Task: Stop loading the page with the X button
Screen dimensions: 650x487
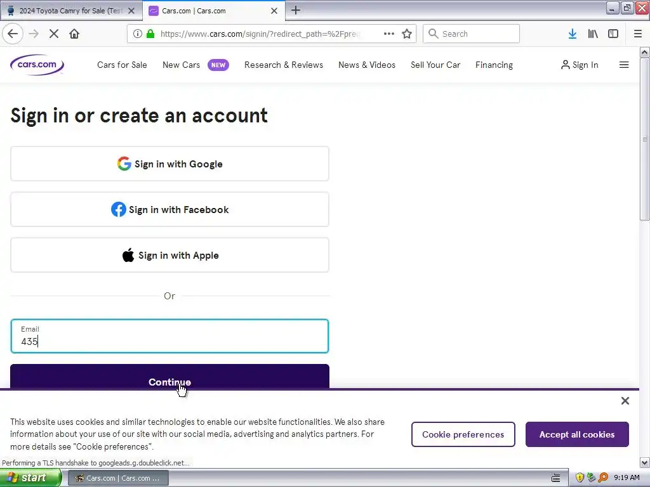Action: coord(54,34)
